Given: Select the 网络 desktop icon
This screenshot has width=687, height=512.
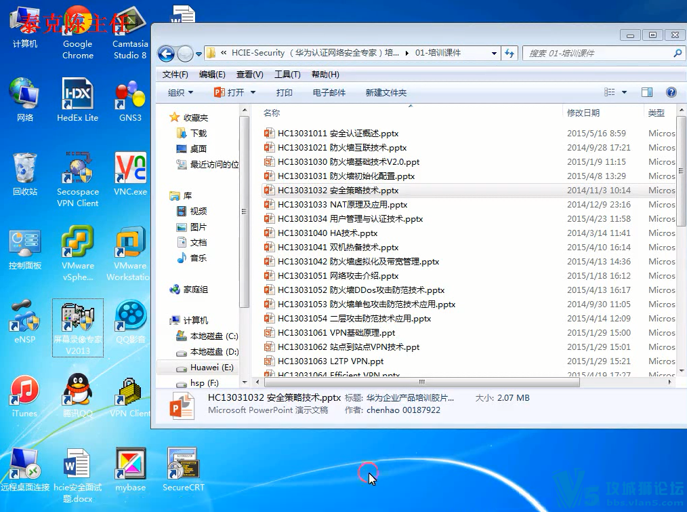Looking at the screenshot, I should (x=25, y=100).
